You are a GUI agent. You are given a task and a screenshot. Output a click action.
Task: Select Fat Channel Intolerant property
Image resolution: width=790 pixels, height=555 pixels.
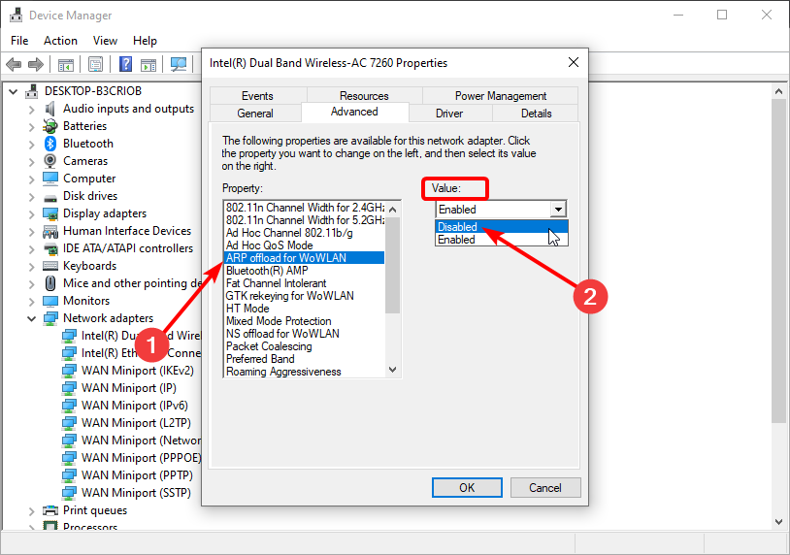pos(305,283)
